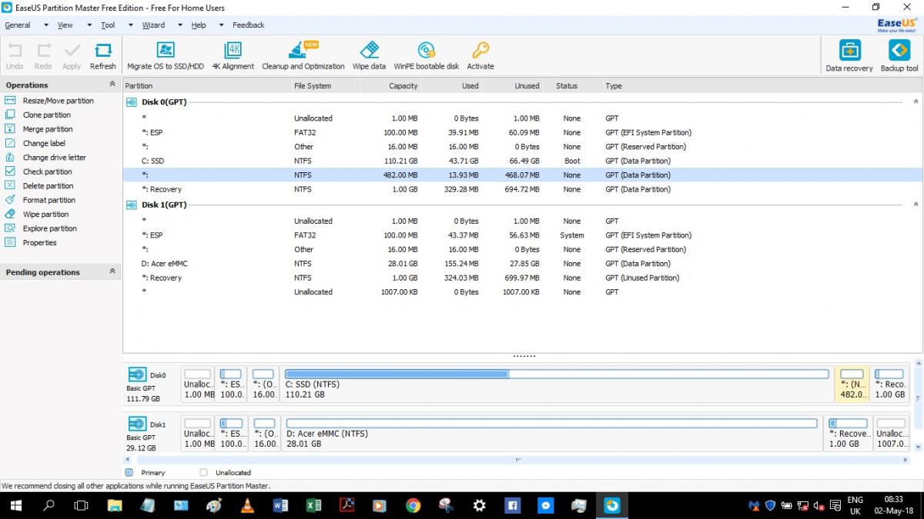Viewport: 924px width, 519px height.
Task: Click the horizontal scrollbar under disk map
Action: [x=517, y=460]
